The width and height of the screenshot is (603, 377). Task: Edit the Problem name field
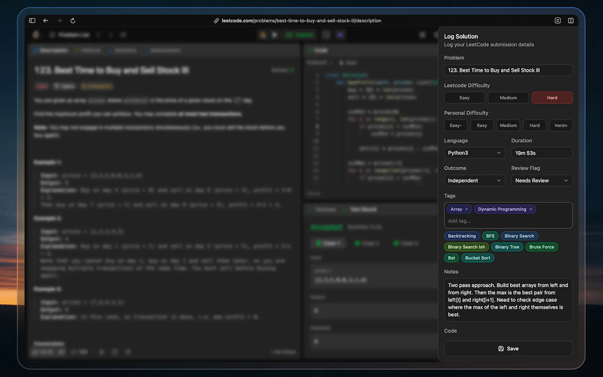click(x=508, y=70)
